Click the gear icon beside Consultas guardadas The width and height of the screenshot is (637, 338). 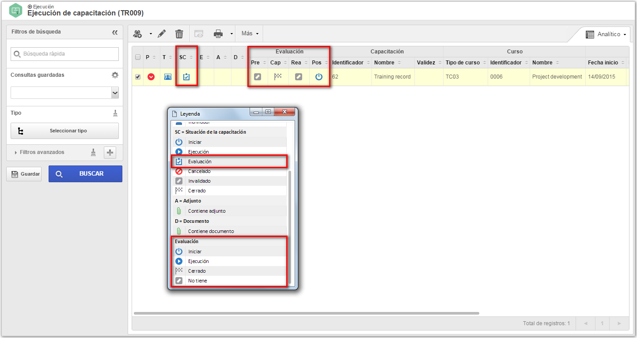115,75
